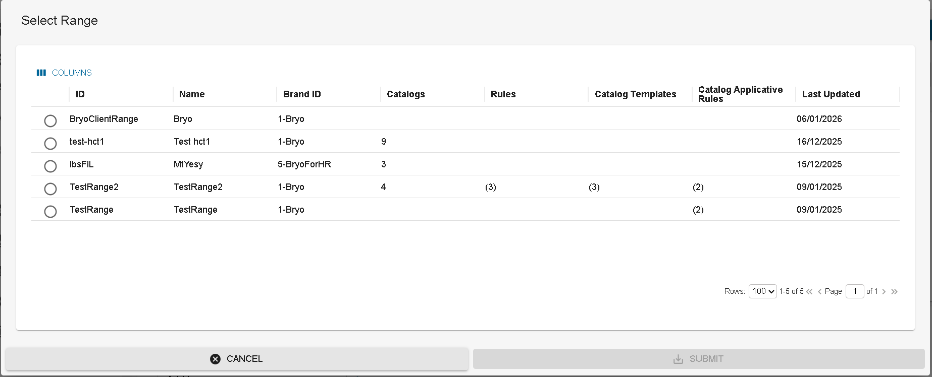Open the Columns chooser icon

[41, 73]
